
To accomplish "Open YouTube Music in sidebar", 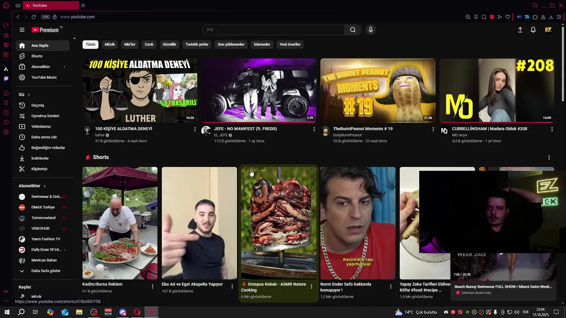I will pos(42,77).
